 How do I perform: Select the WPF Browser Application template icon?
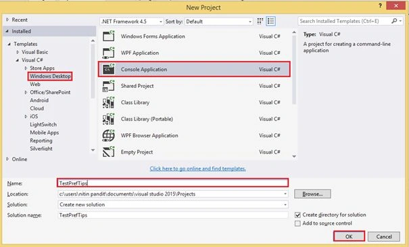[x=109, y=135]
